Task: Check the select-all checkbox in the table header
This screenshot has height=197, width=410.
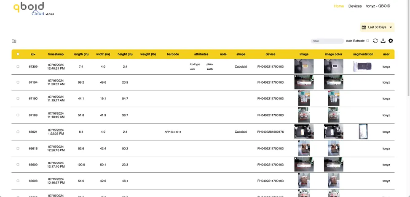Action: click(18, 54)
